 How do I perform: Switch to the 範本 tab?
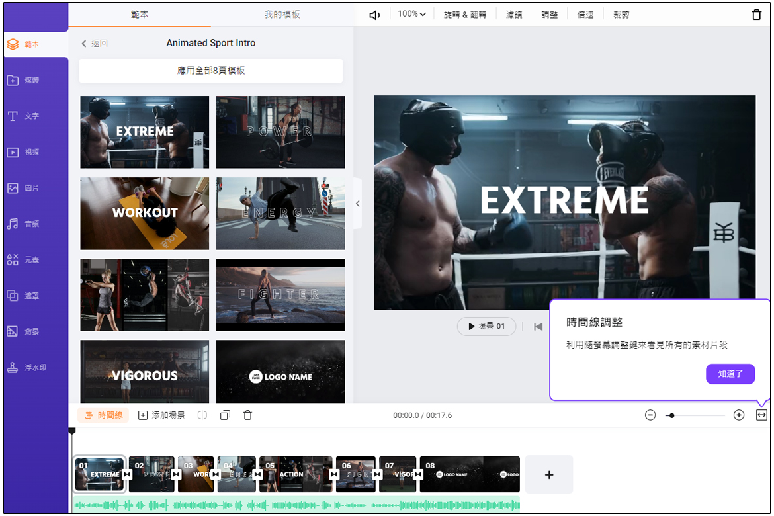point(140,15)
